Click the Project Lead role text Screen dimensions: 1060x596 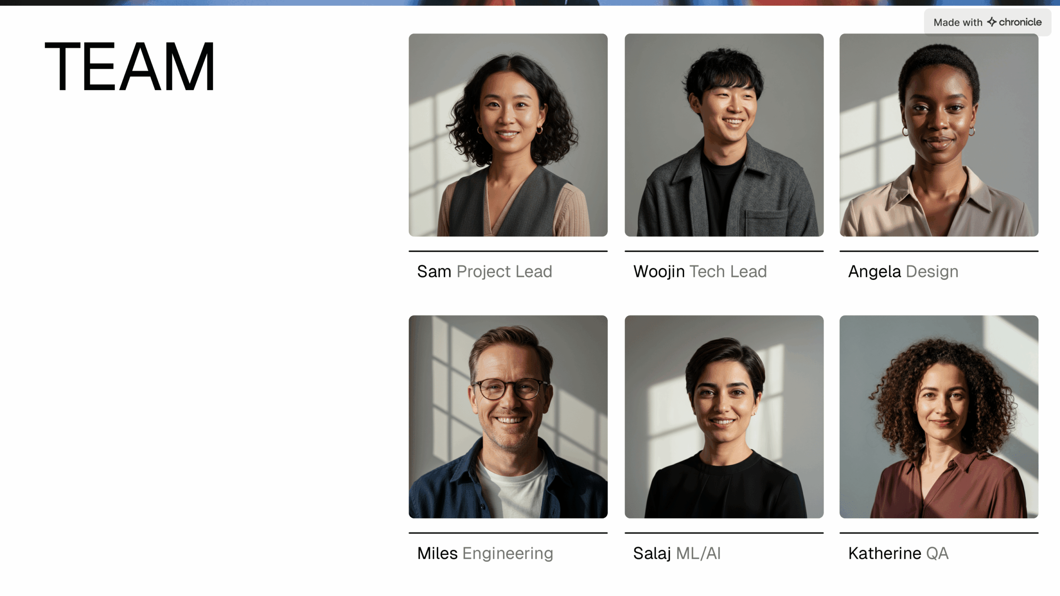pos(504,272)
